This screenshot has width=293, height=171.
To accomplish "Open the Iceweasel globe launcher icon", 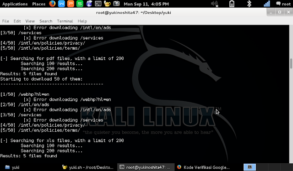I will pyautogui.click(x=89, y=4).
